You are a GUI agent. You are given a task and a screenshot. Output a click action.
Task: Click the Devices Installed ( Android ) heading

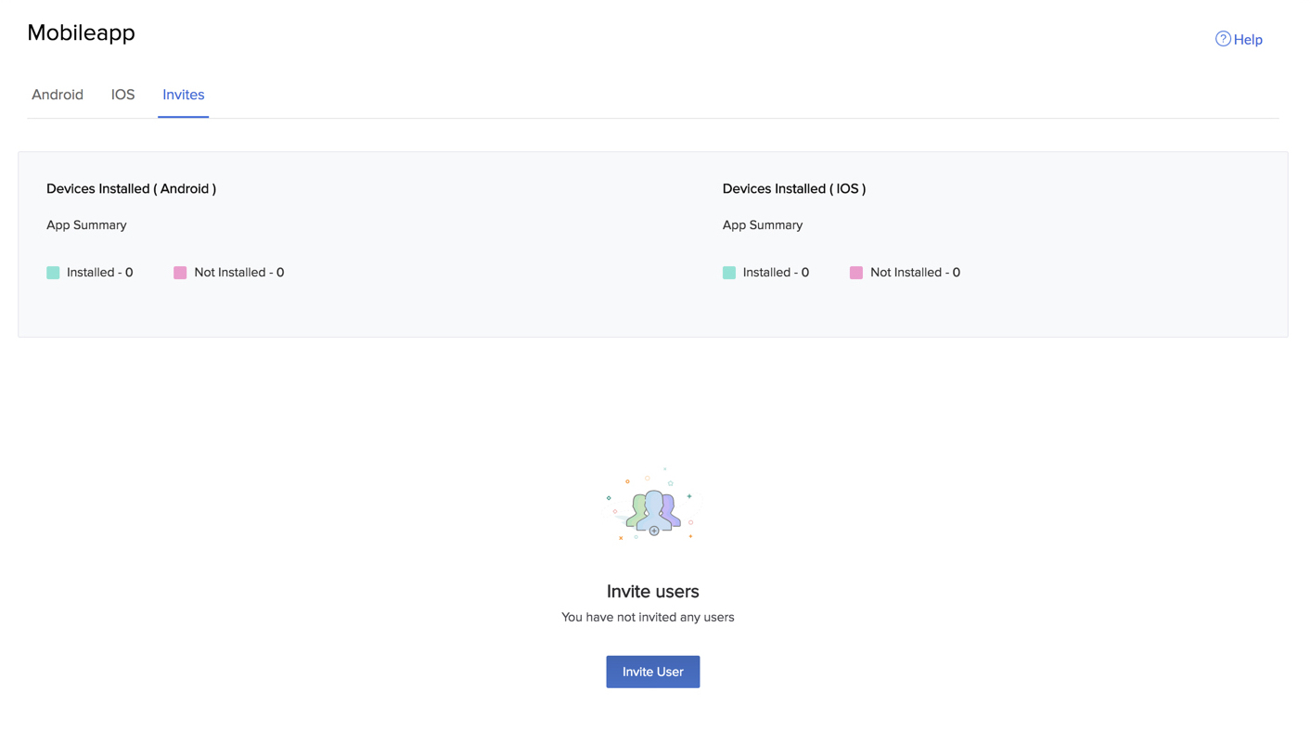131,188
